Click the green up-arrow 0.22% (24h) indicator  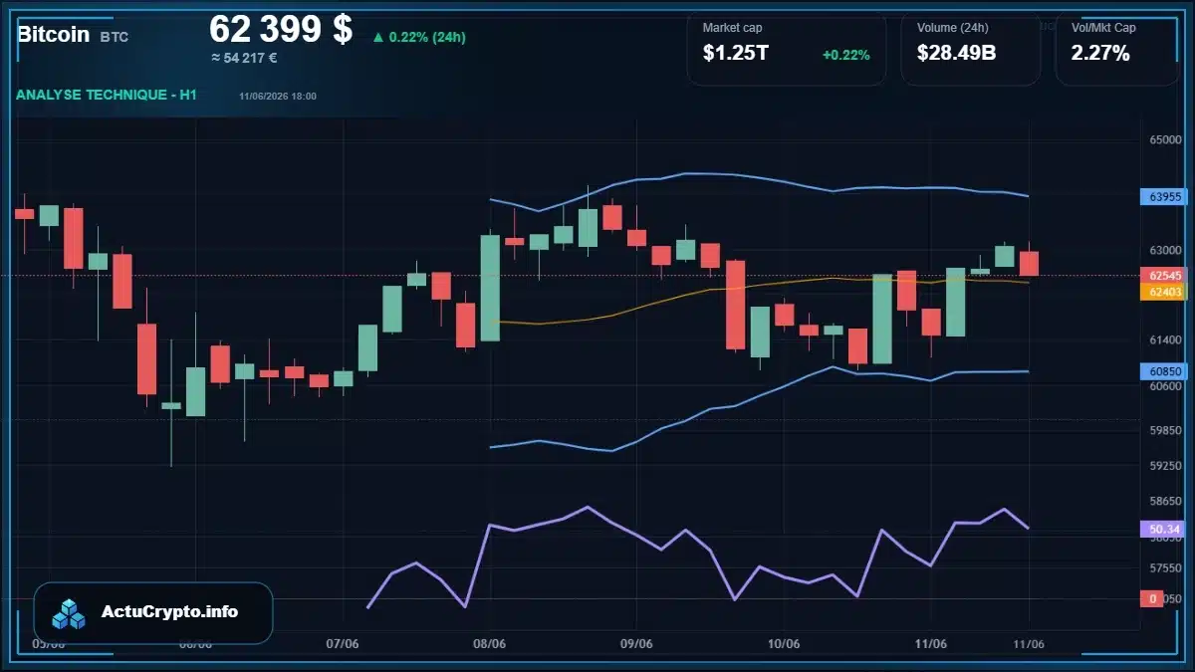[x=419, y=37]
